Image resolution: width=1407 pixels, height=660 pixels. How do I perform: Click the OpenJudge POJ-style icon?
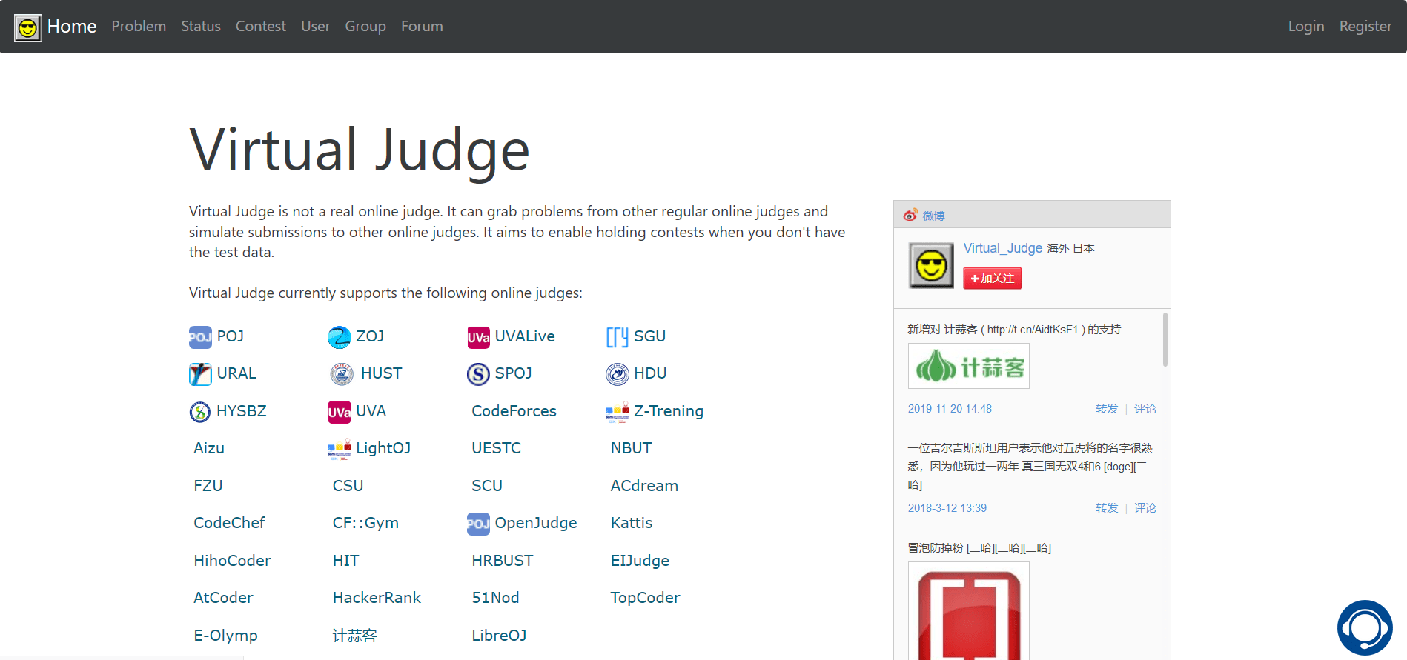tap(478, 524)
